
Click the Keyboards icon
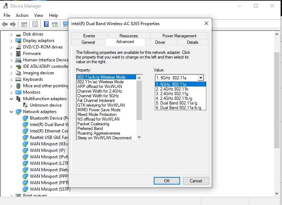pyautogui.click(x=18, y=79)
